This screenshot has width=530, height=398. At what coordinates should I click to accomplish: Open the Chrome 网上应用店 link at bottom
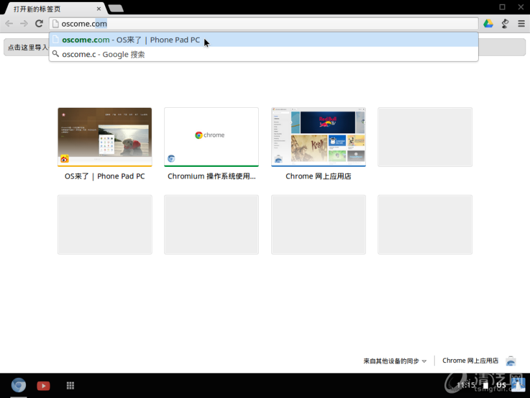470,361
